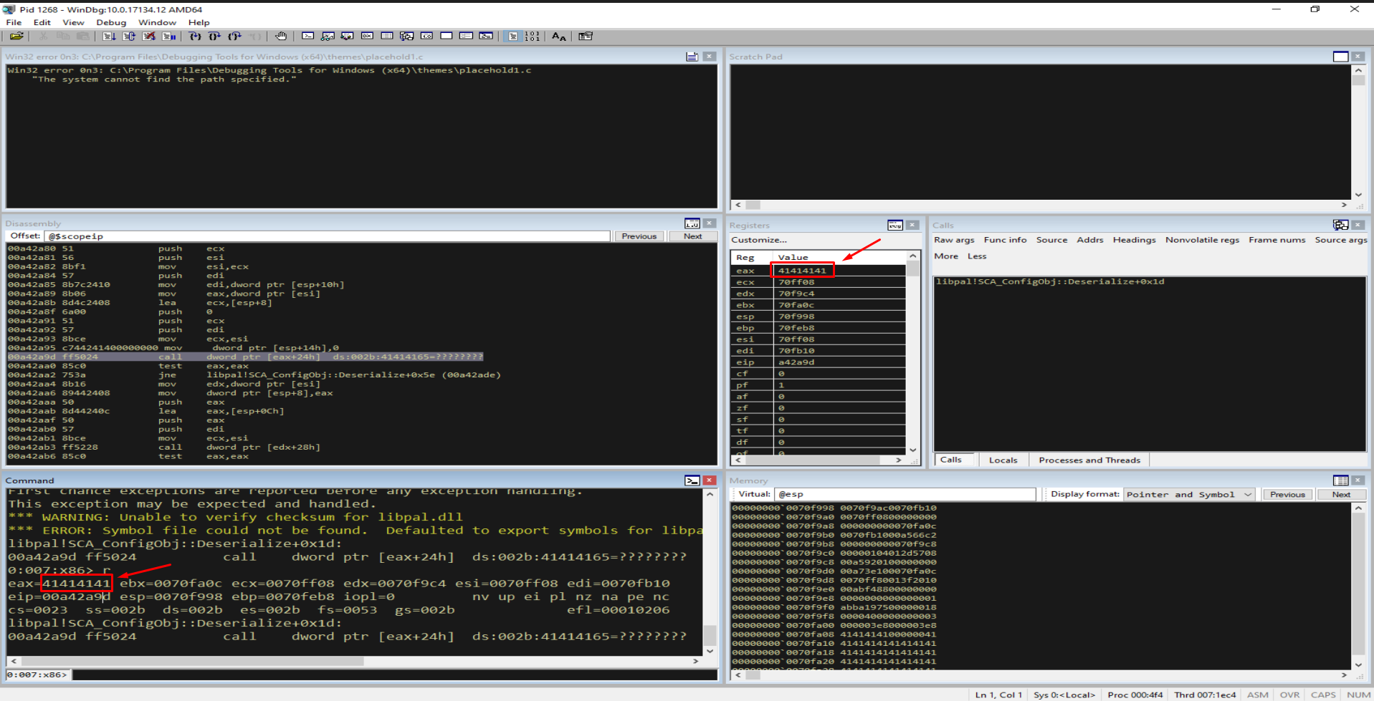1374x701 pixels.
Task: Click the Break toolbar icon
Action: pyautogui.click(x=169, y=36)
